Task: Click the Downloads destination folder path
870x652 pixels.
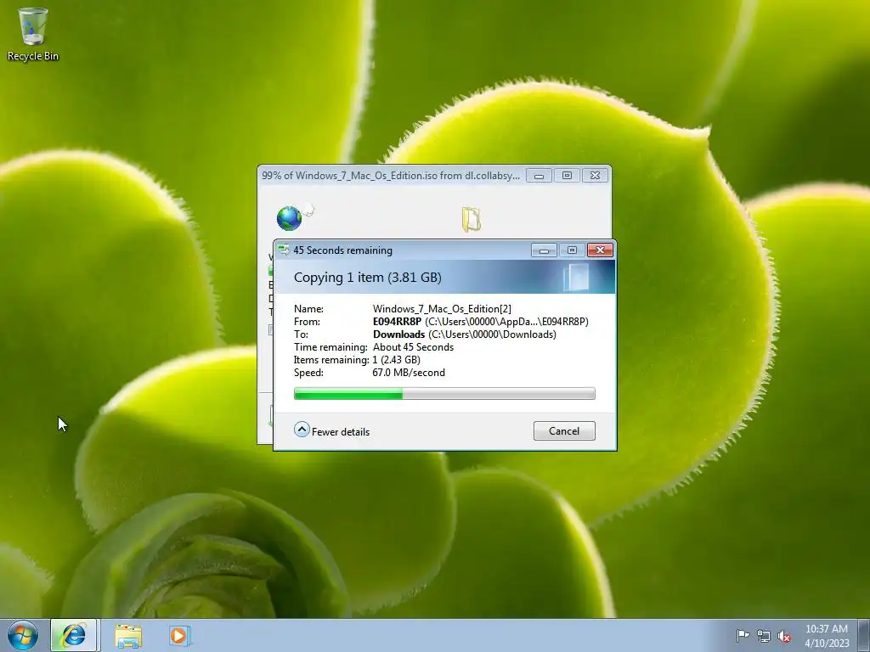Action: pos(465,334)
